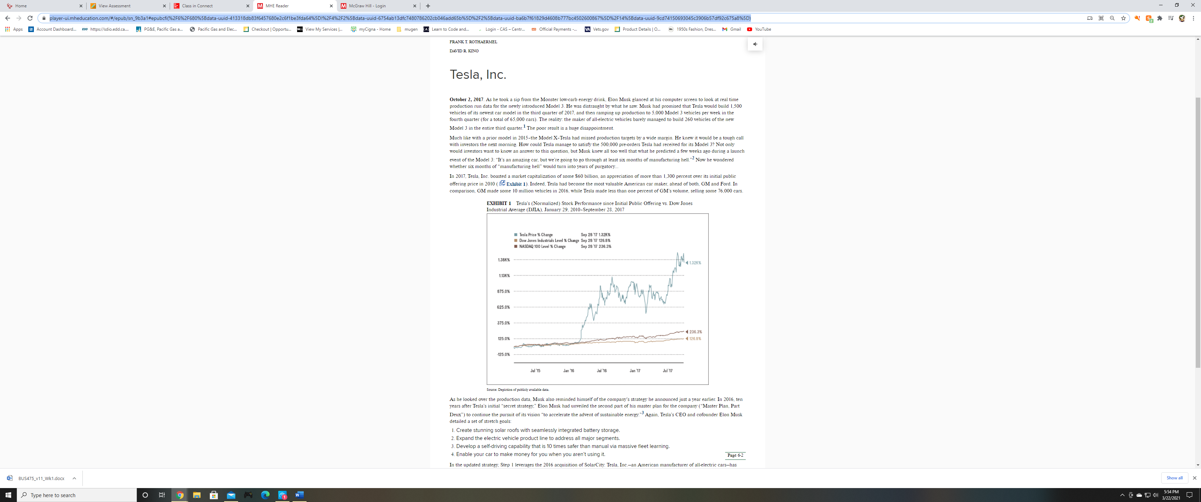Show hidden system tray icons

coord(1122,495)
